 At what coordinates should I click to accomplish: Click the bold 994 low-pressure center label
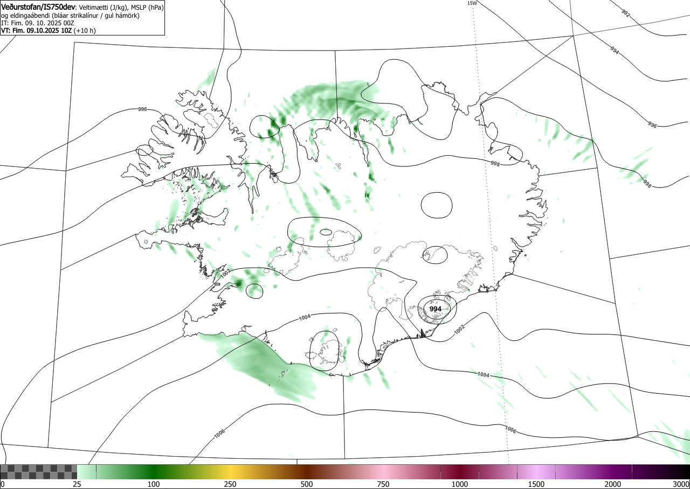pos(436,309)
